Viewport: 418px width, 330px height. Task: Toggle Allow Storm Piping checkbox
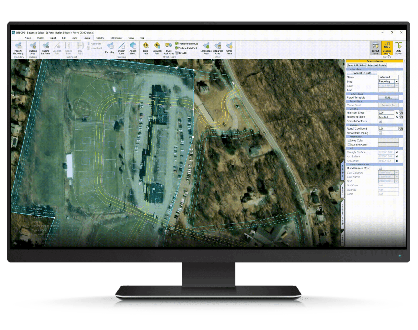click(x=380, y=133)
